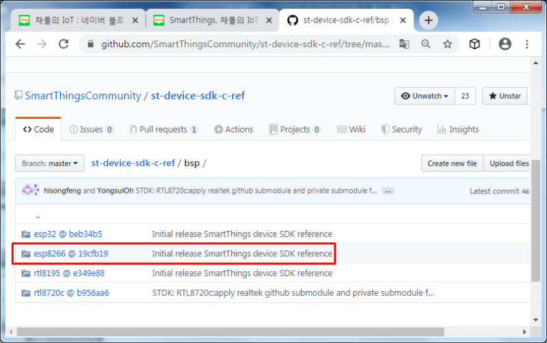Open a new browser tab

point(429,20)
